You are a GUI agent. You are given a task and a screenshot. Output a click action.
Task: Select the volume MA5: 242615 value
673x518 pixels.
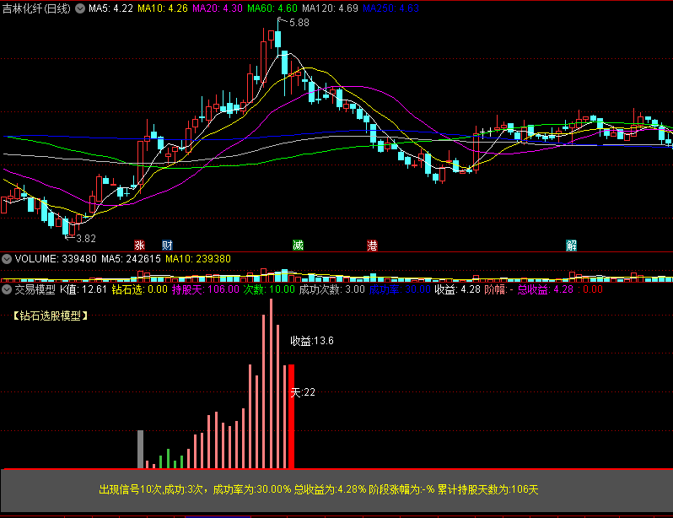point(131,258)
